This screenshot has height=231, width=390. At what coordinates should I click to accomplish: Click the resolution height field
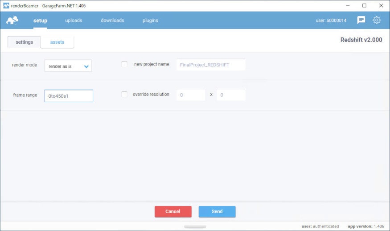tap(231, 95)
